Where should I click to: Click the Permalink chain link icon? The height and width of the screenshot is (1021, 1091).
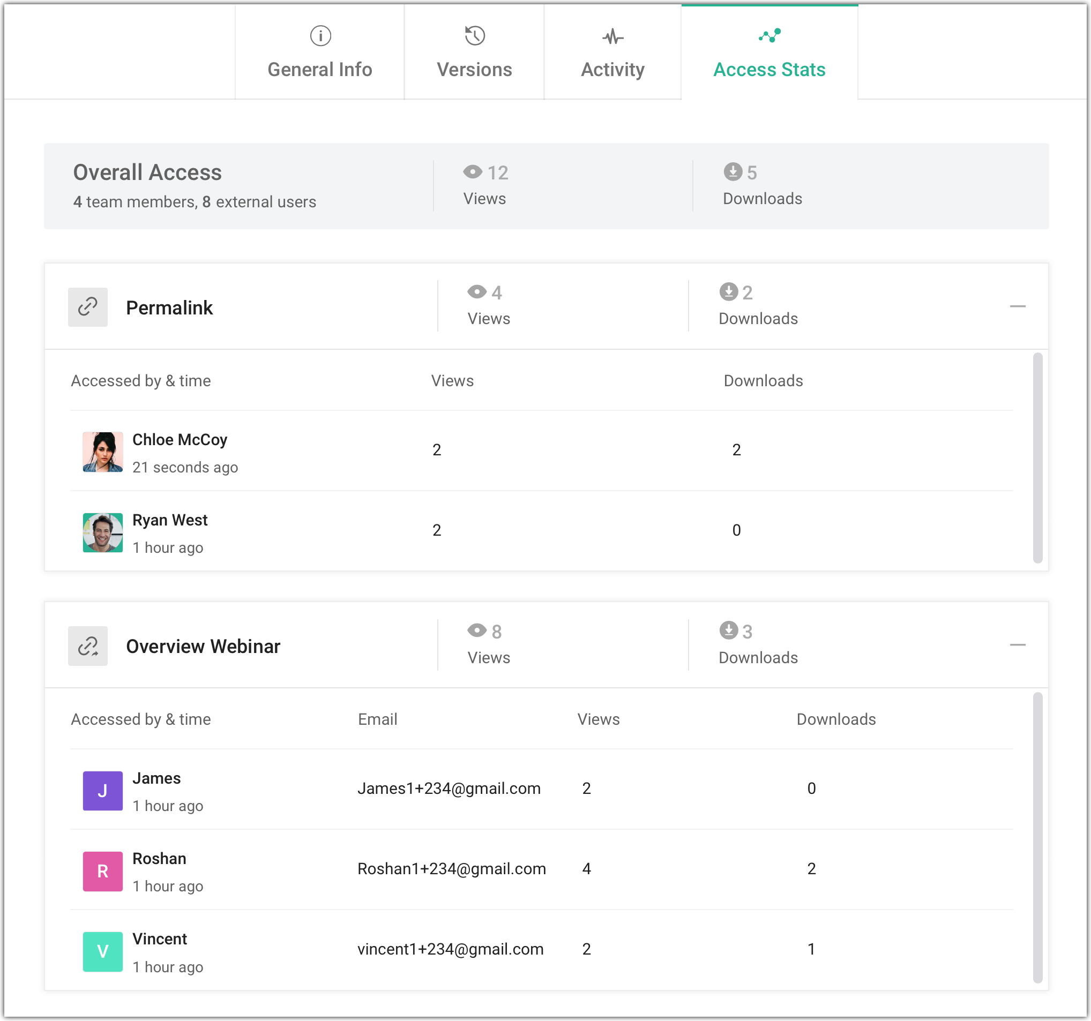pyautogui.click(x=88, y=307)
